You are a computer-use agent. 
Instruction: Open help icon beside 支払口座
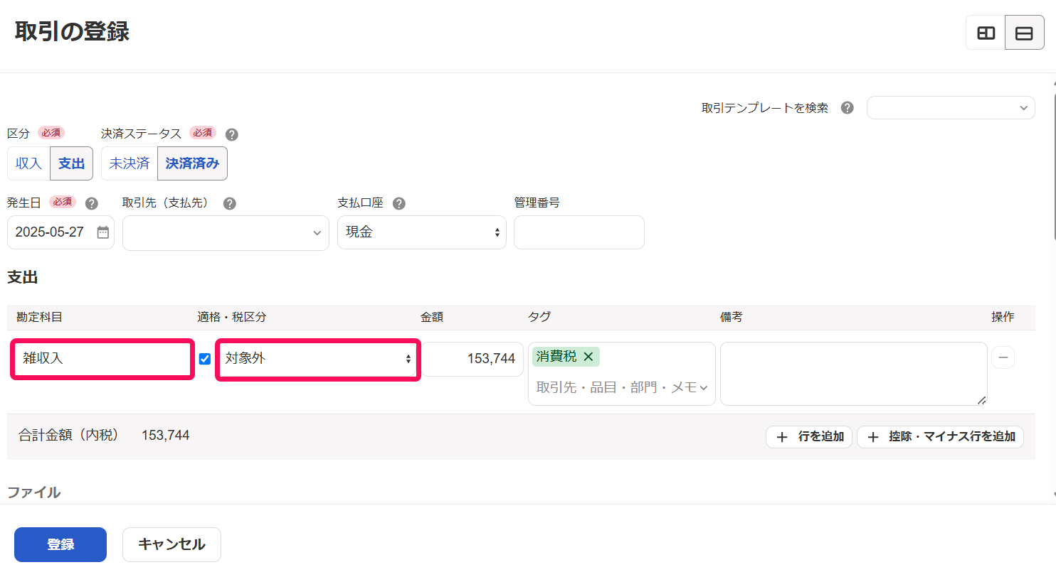click(x=399, y=204)
